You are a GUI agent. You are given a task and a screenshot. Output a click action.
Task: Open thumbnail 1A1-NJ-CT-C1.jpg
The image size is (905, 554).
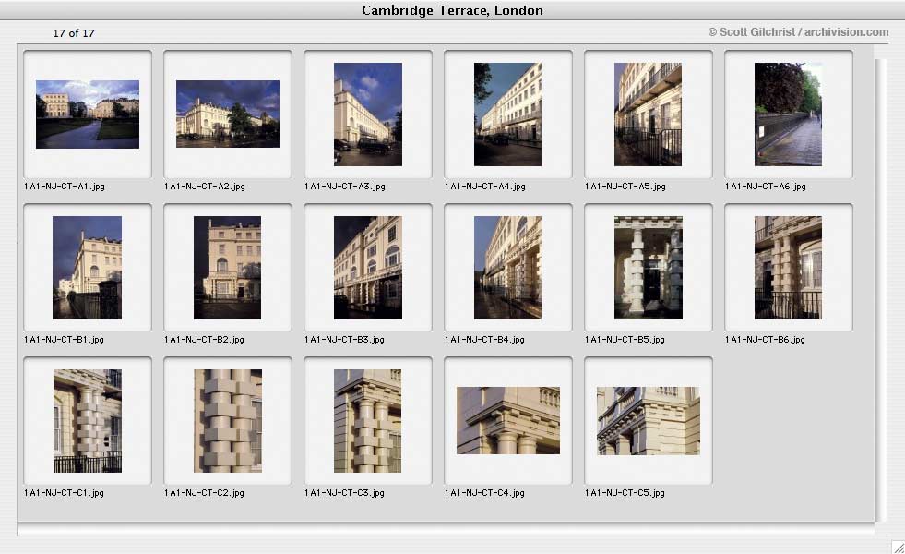[88, 420]
